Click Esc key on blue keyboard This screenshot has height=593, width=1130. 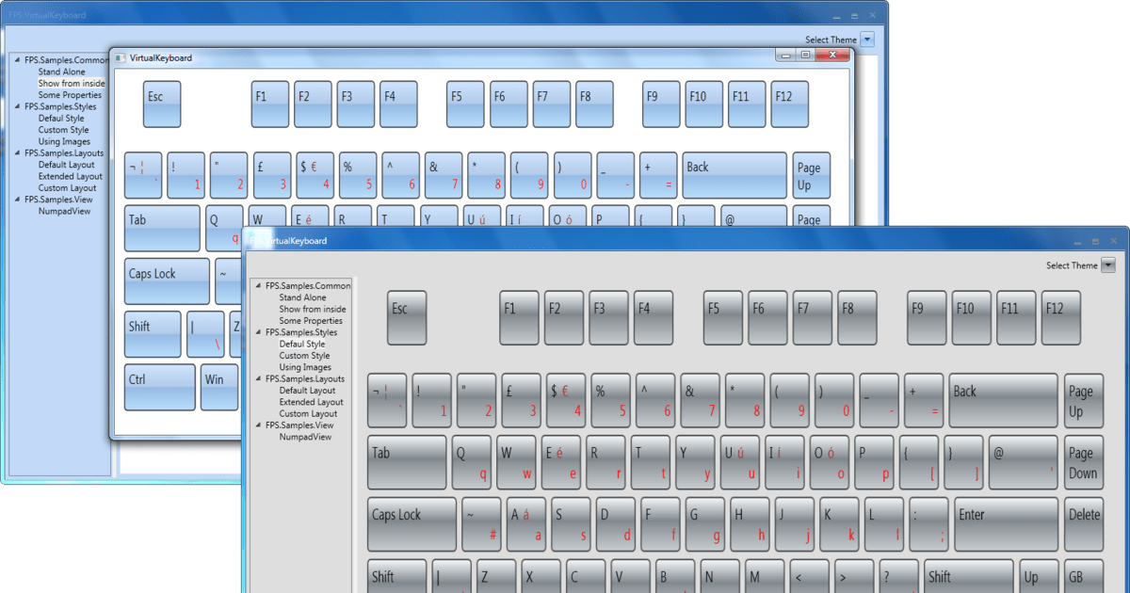[162, 104]
